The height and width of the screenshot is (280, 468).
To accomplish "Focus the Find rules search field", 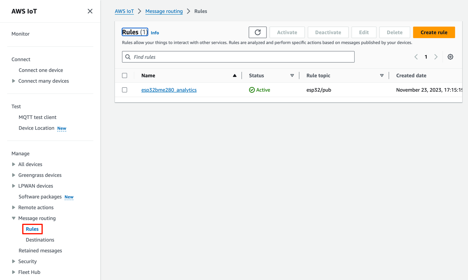I will pos(238,57).
